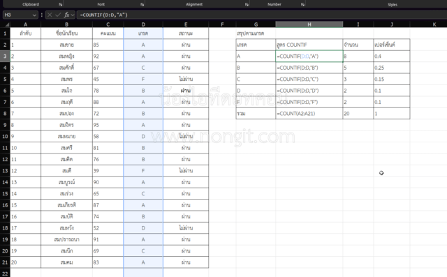Select score cell 45
Image resolution: width=447 pixels, height=277 pixels.
[108, 79]
